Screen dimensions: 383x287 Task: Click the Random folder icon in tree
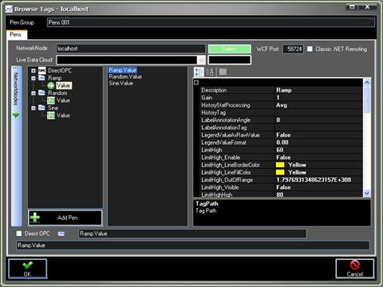(x=42, y=92)
